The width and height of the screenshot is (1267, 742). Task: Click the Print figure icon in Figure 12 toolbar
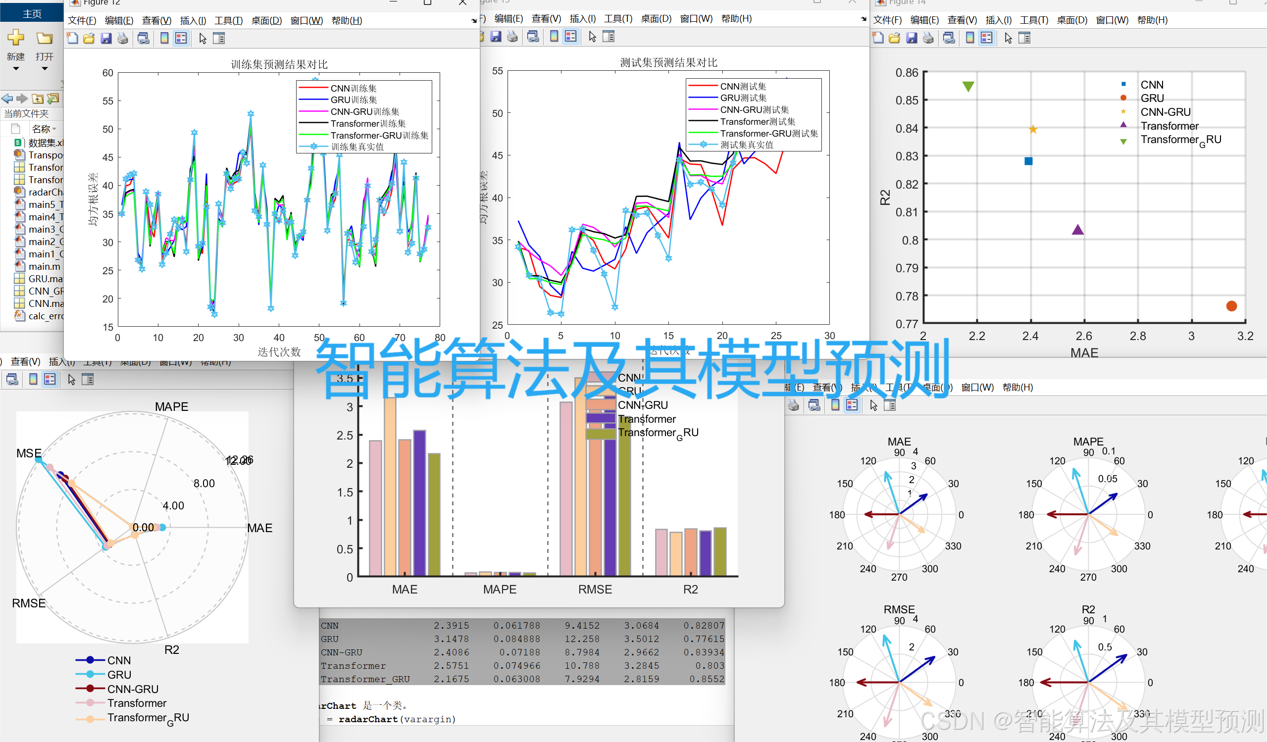123,38
